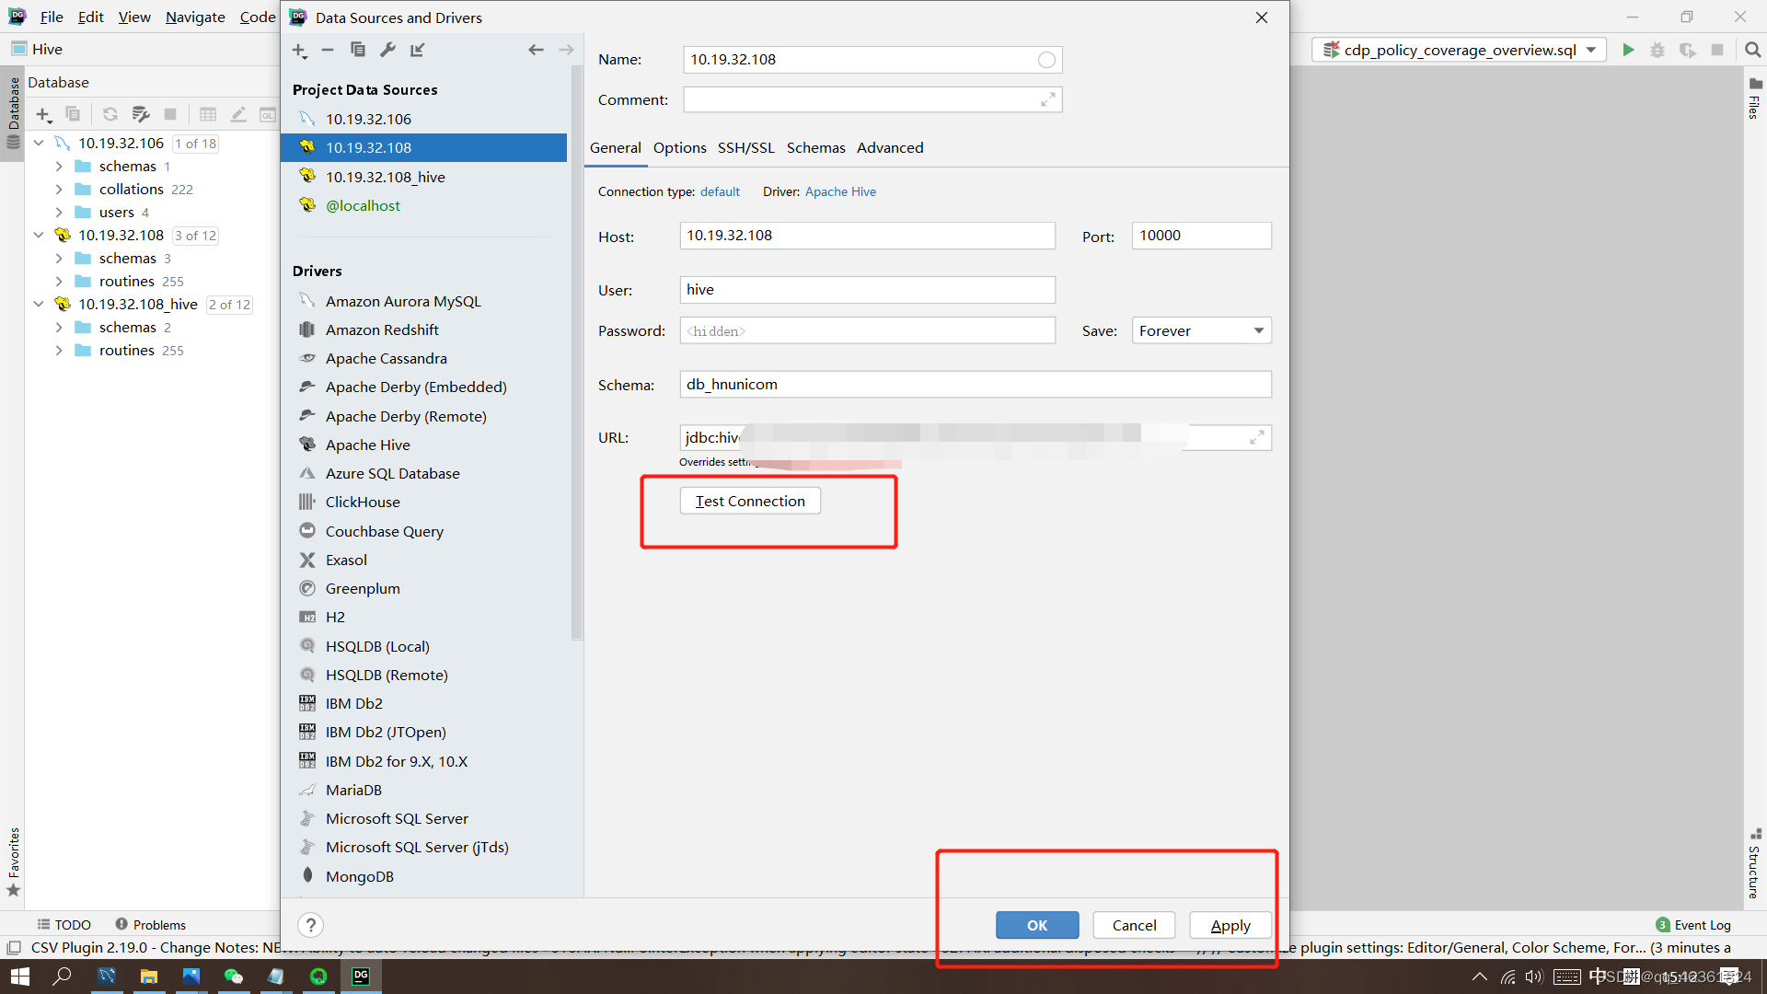The width and height of the screenshot is (1767, 994).
Task: Click the wrench driver settings icon
Action: pos(387,51)
